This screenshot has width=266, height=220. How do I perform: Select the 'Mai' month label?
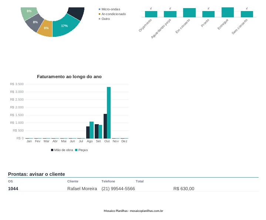[64, 141]
